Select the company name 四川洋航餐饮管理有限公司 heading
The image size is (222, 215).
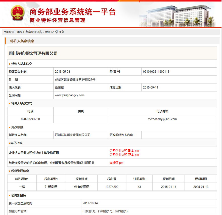coord(33,53)
